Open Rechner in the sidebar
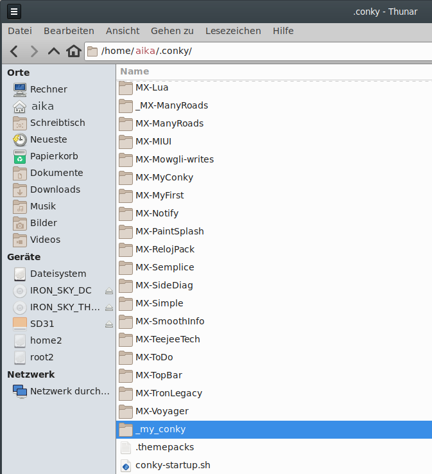This screenshot has height=474, width=432. point(40,89)
